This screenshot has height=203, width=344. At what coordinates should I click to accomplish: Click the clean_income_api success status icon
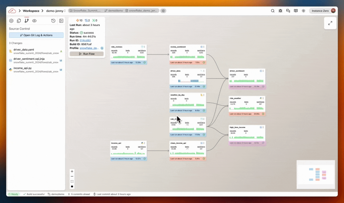[204, 159]
